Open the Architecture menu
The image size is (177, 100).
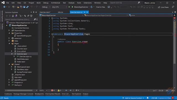point(55,3)
